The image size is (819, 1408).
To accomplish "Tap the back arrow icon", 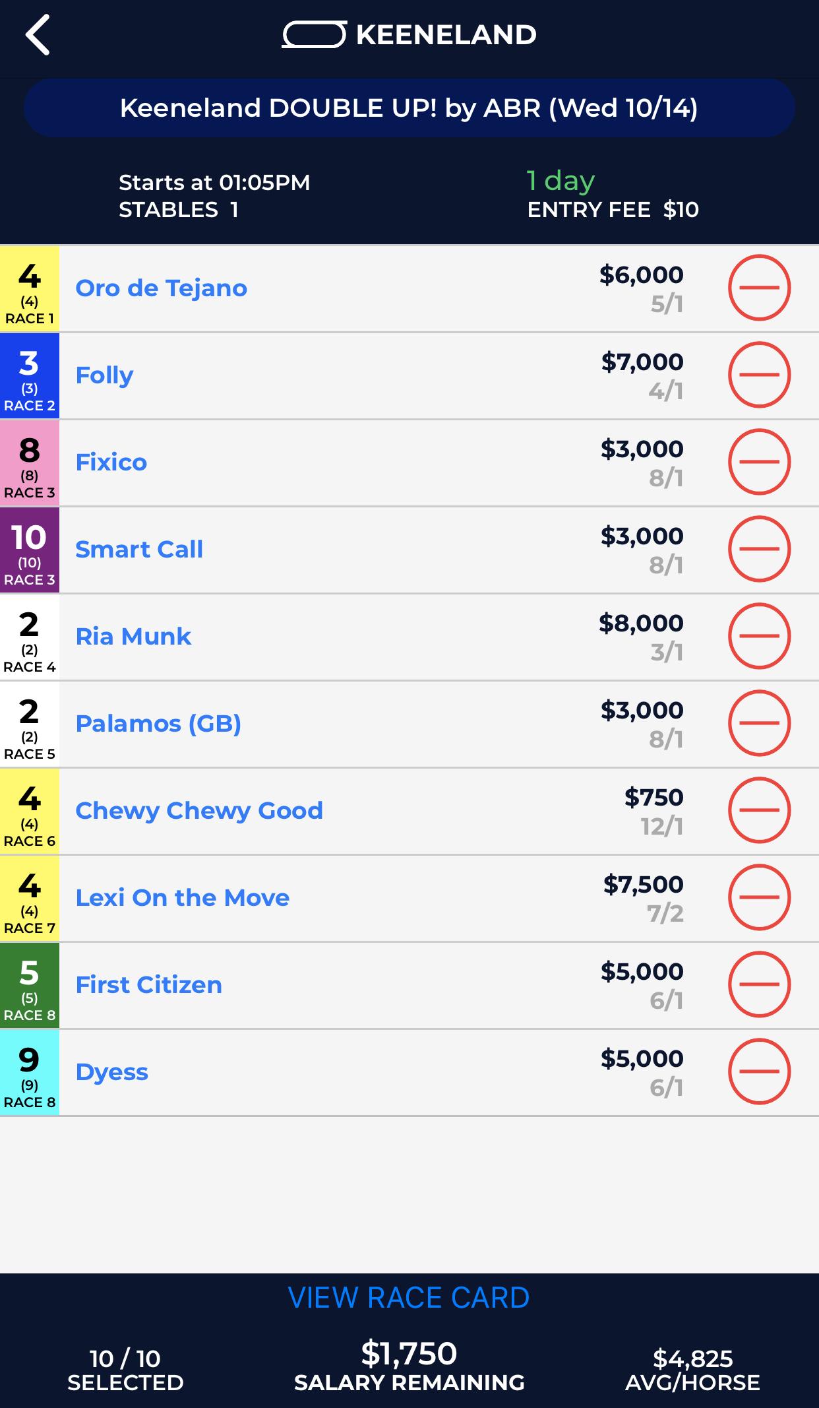I will [x=38, y=35].
